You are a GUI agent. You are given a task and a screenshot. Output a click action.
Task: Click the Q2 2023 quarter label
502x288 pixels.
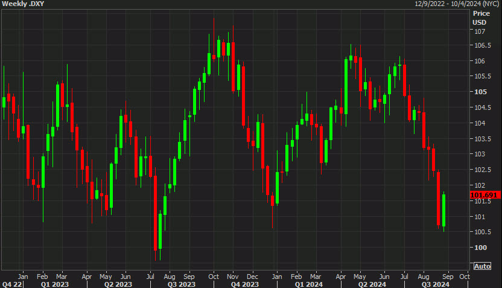pyautogui.click(x=118, y=284)
